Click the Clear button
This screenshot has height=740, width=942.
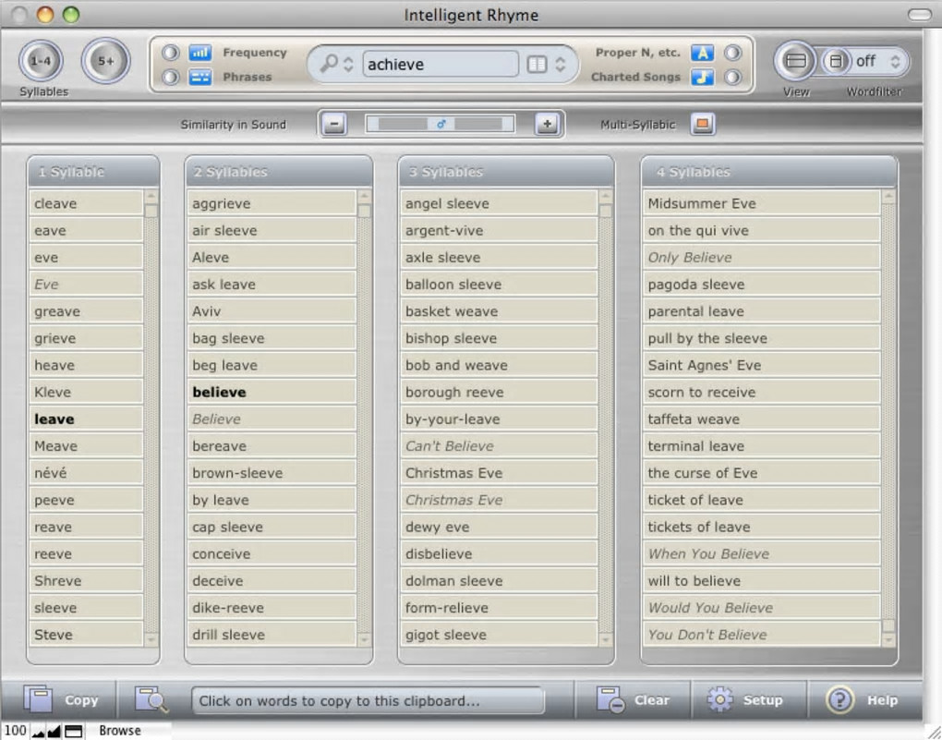633,699
